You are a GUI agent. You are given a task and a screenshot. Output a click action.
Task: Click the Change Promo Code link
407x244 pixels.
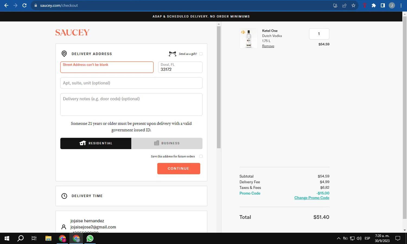312,198
